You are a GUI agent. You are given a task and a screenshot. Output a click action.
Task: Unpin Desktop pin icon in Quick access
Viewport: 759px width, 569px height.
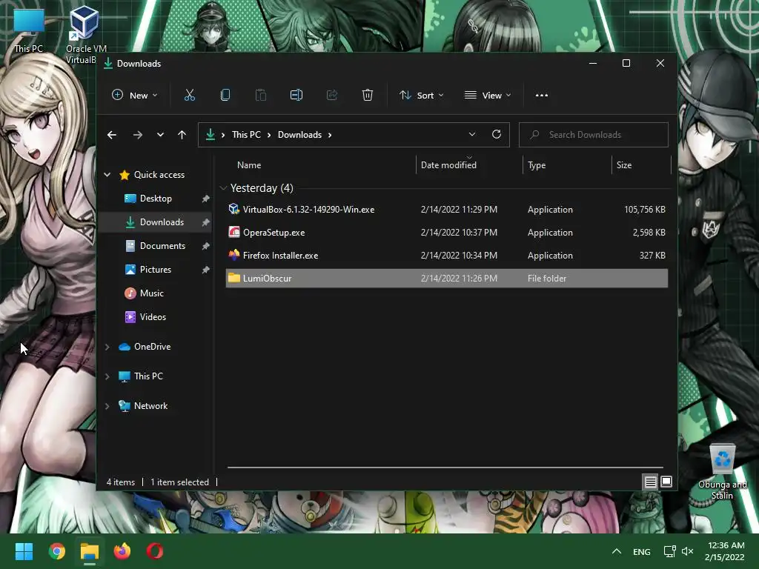(x=206, y=199)
